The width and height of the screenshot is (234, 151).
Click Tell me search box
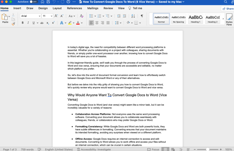click(x=135, y=8)
